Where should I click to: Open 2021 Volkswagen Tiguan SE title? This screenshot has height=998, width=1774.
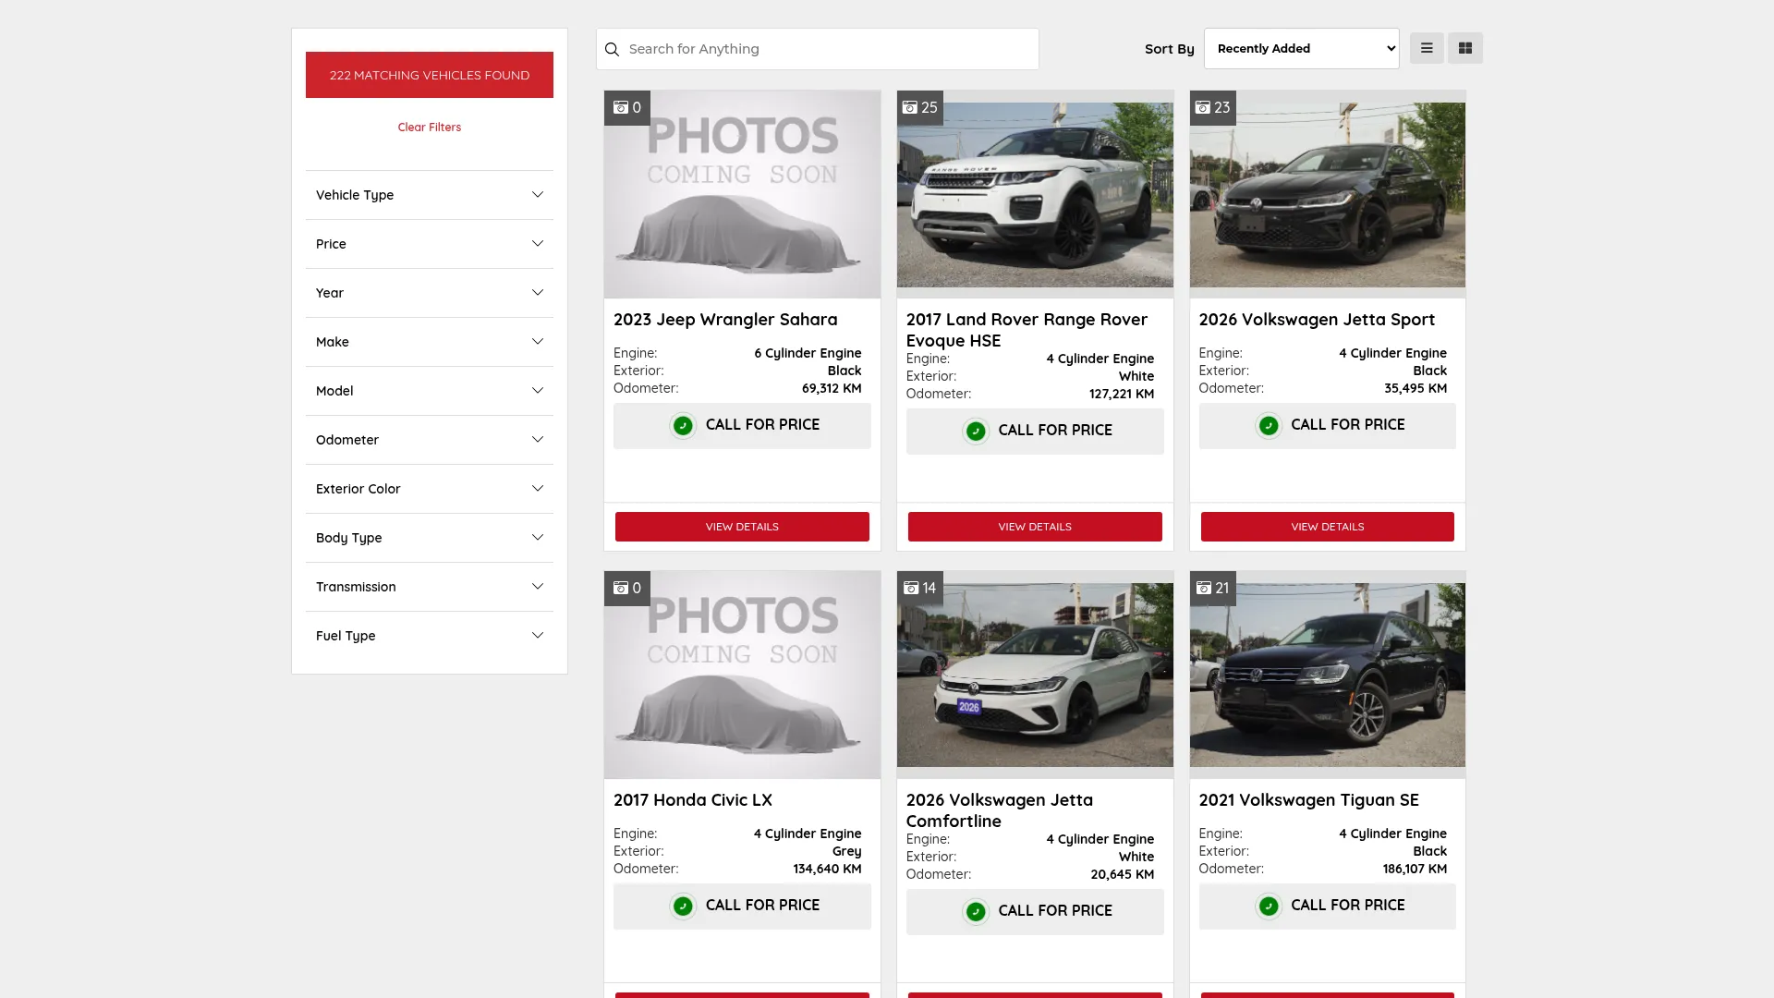1308,800
